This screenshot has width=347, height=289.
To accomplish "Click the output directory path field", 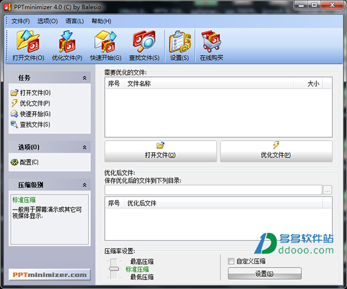I will pos(213,190).
